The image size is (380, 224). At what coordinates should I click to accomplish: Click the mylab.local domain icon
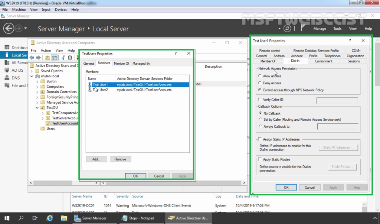(37, 76)
